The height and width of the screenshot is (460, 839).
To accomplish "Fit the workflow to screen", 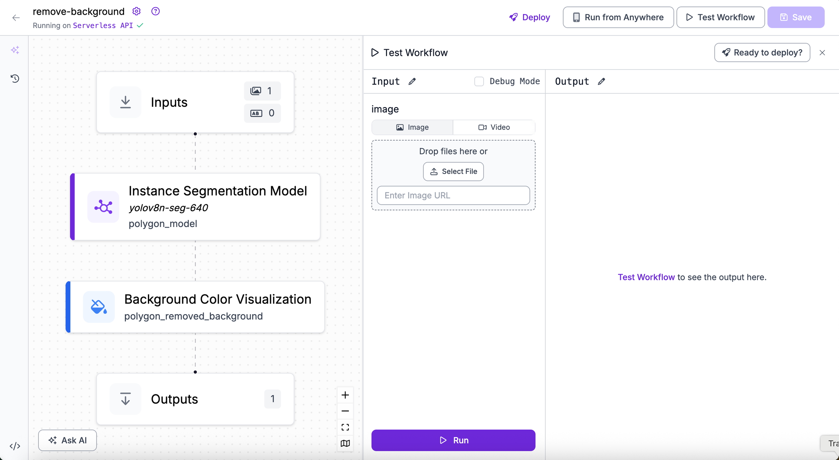I will click(x=345, y=427).
